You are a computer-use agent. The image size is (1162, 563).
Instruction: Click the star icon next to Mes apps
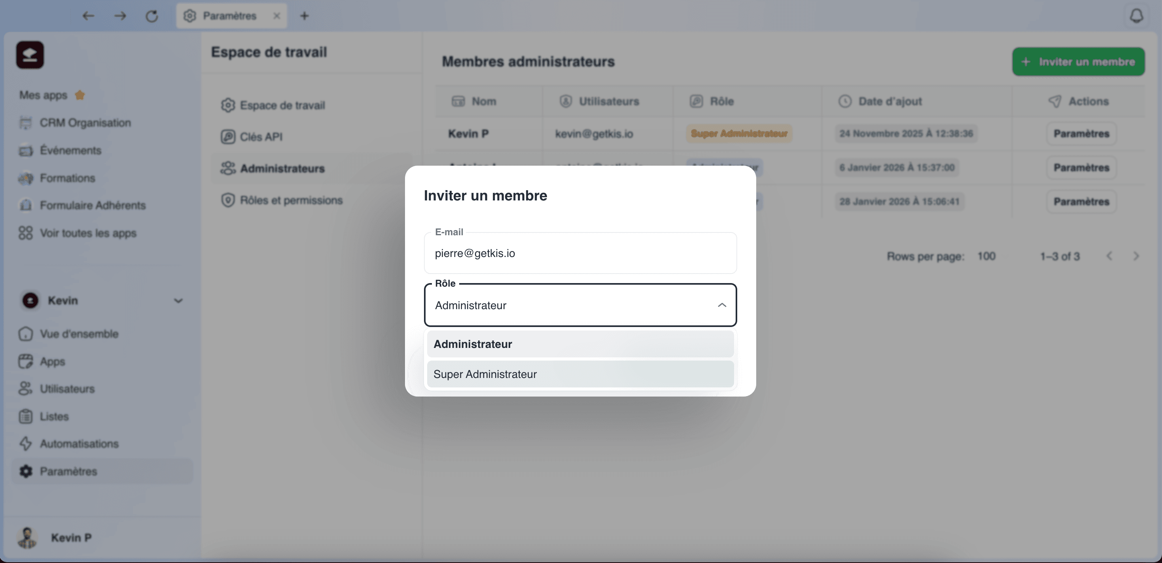80,95
